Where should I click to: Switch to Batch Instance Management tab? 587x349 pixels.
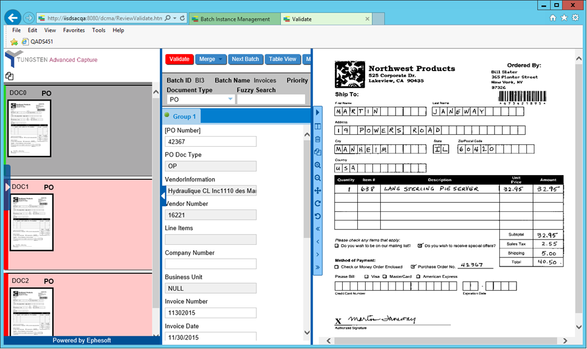click(x=235, y=19)
